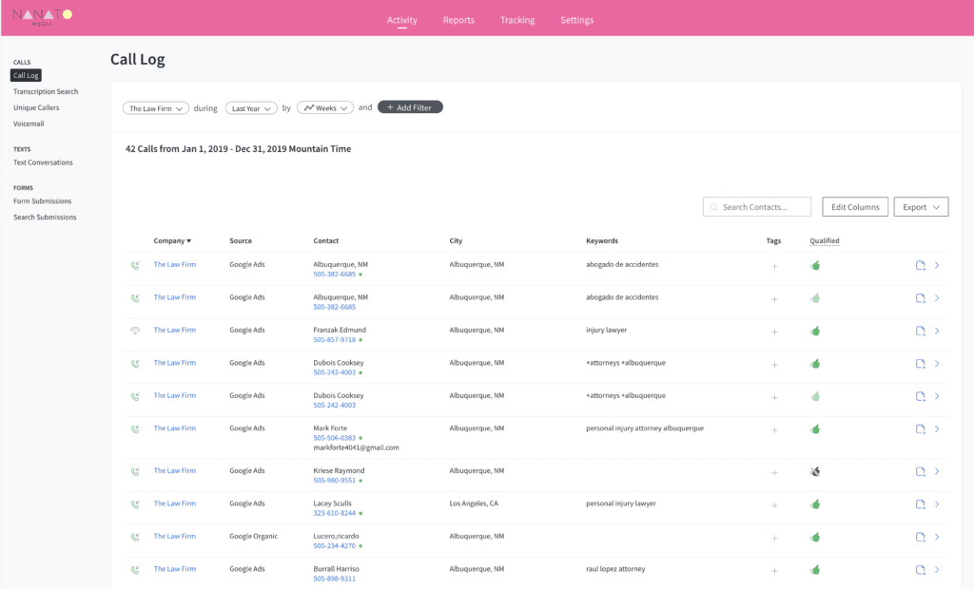
Task: Click the Search Contacts input field
Action: (757, 207)
